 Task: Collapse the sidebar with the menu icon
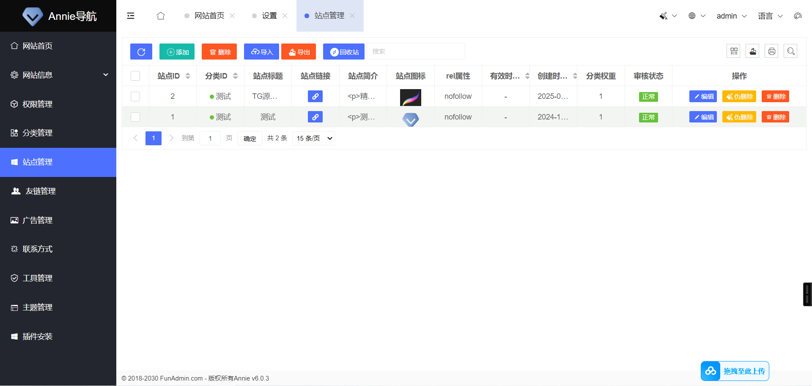coord(131,16)
